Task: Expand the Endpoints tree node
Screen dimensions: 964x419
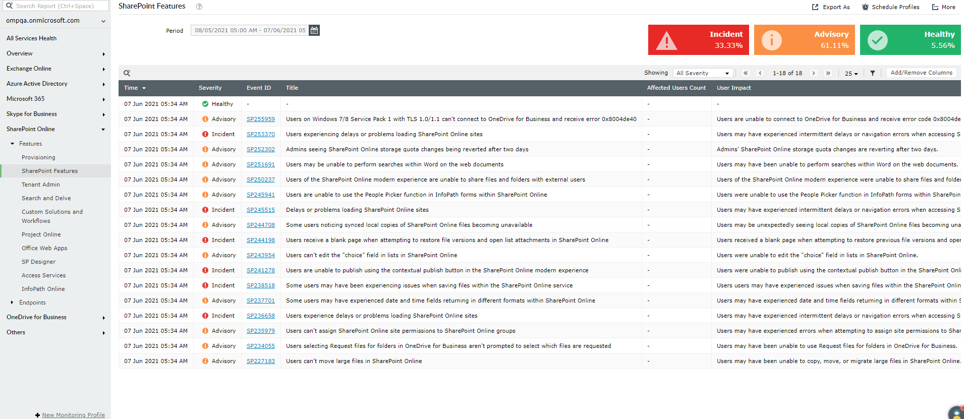Action: coord(12,303)
